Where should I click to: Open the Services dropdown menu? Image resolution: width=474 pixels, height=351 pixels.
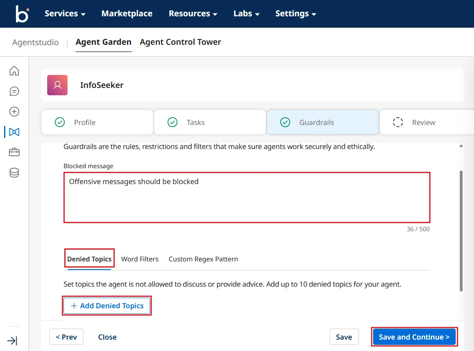(65, 14)
